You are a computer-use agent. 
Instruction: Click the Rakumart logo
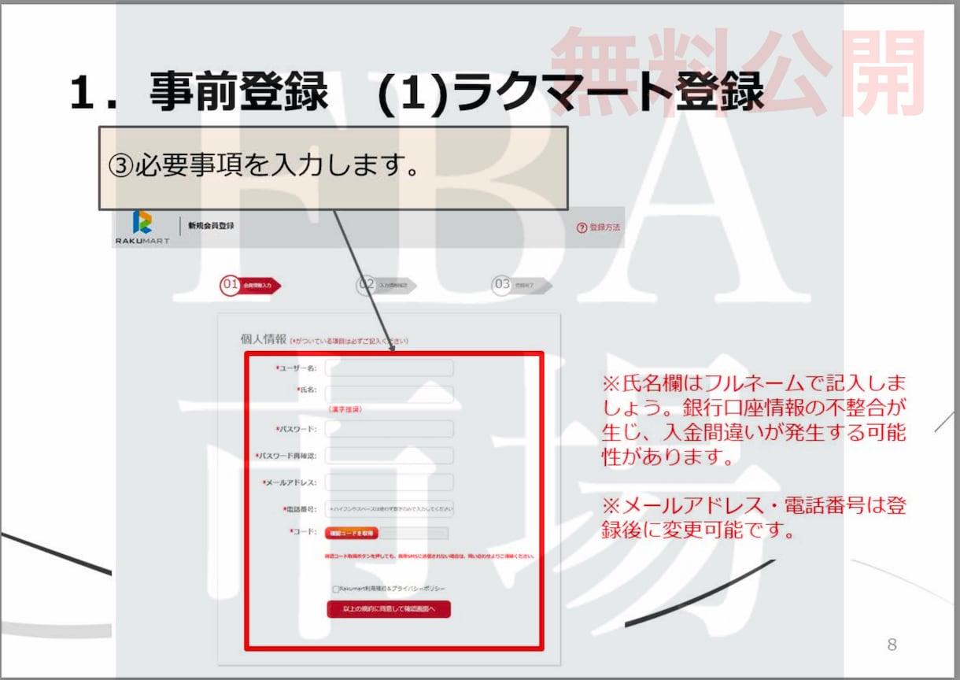142,227
